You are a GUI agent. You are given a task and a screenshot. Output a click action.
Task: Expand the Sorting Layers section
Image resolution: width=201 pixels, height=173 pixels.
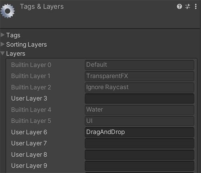pos(2,44)
